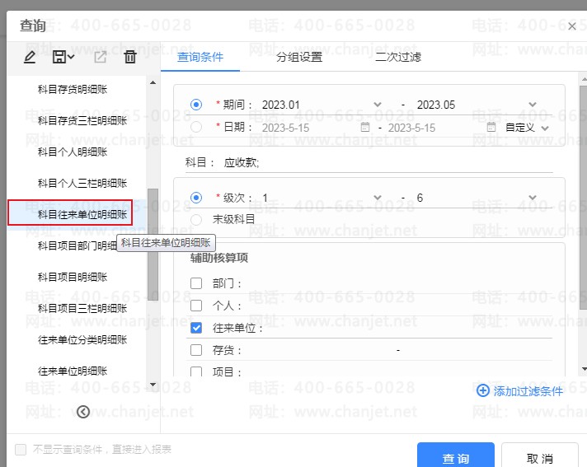This screenshot has height=467, width=587.
Task: Click the 查询 button
Action: tap(456, 455)
